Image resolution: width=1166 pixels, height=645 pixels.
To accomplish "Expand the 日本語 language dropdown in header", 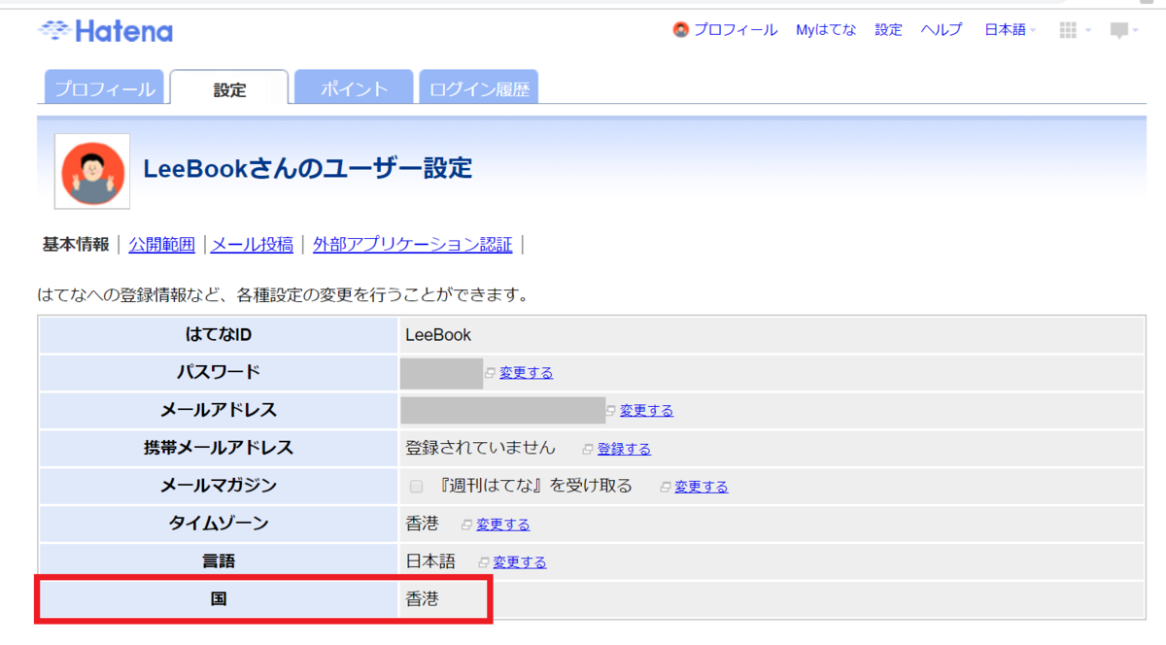I will (1010, 30).
